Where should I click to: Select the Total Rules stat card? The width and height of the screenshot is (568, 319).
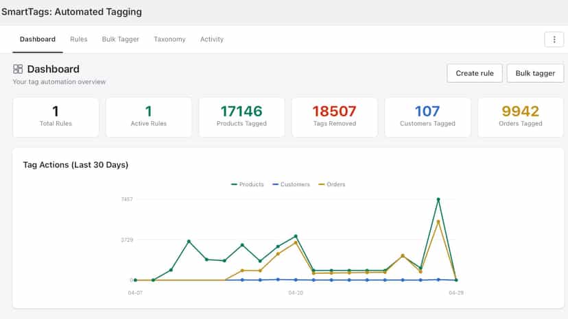coord(56,117)
